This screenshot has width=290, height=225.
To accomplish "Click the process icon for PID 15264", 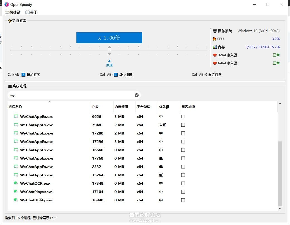I will coord(16,175).
